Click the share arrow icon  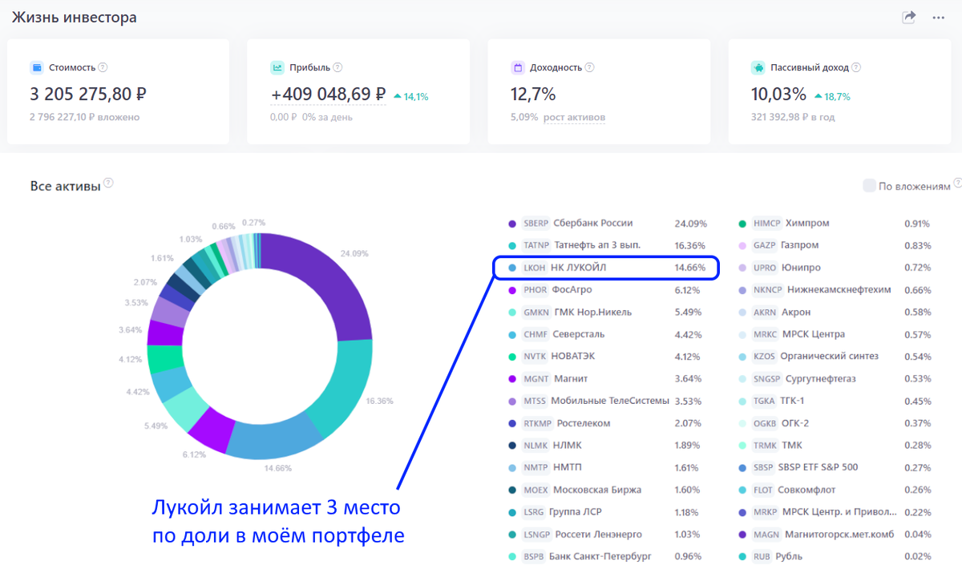909,17
